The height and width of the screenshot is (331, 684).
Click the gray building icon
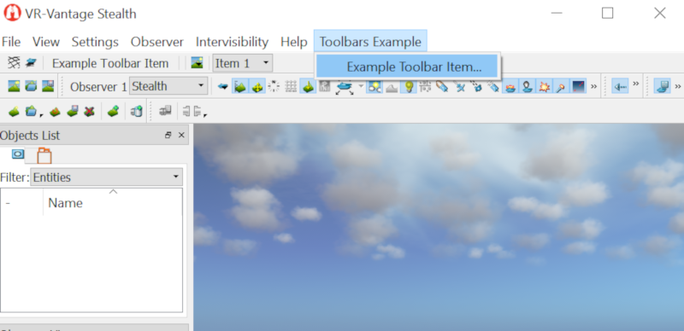[x=325, y=86]
